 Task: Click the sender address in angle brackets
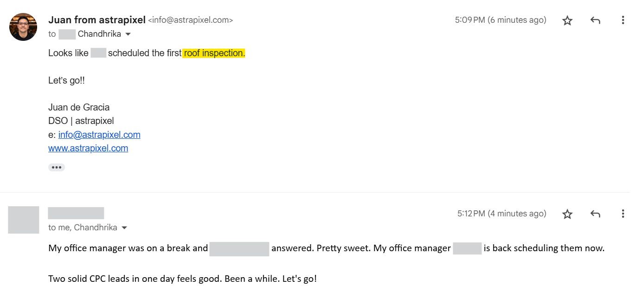tap(190, 20)
